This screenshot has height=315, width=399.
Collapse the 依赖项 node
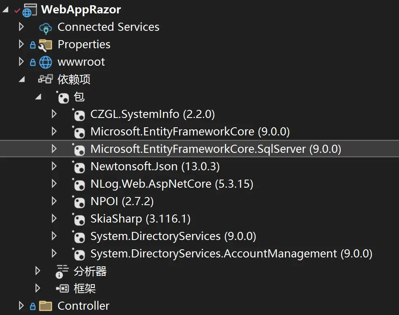(x=22, y=79)
